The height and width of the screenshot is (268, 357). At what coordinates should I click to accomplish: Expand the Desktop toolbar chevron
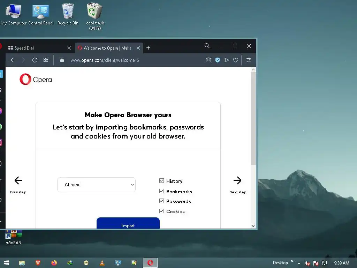(x=292, y=261)
